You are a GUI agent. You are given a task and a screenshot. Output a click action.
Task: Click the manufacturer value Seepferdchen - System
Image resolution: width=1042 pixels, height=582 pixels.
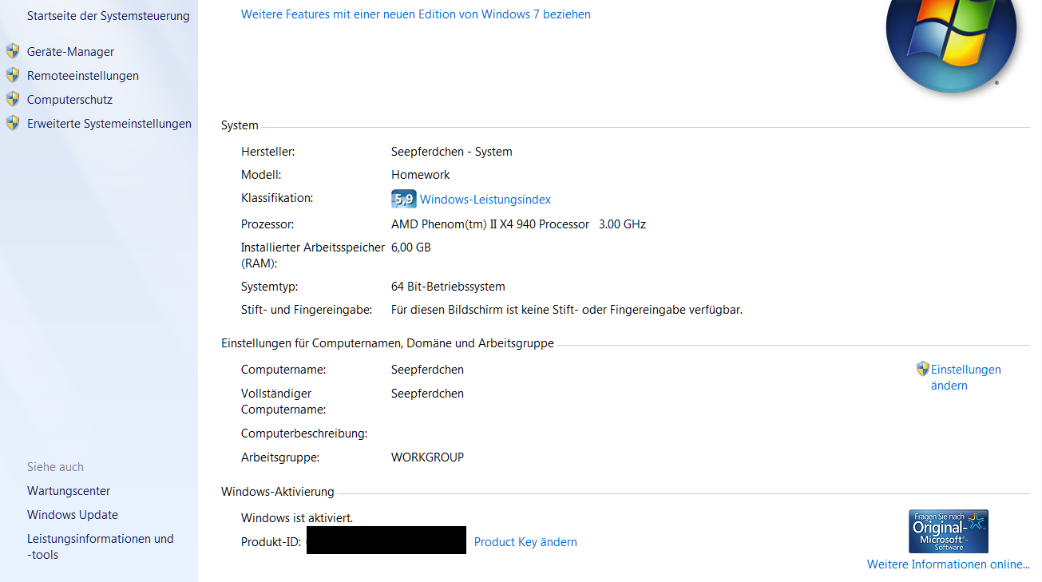pos(452,152)
